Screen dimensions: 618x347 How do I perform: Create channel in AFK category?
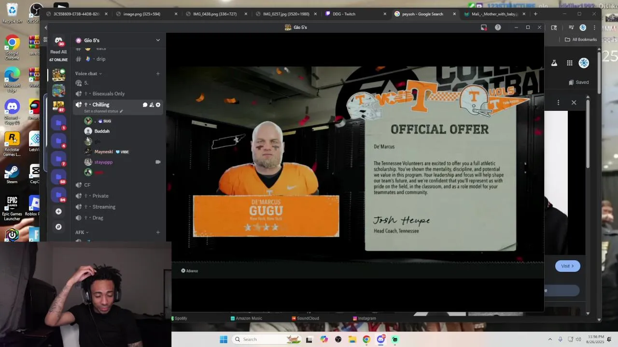(x=158, y=232)
